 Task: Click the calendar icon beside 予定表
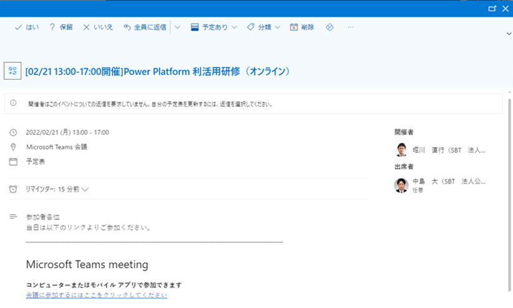coord(13,161)
